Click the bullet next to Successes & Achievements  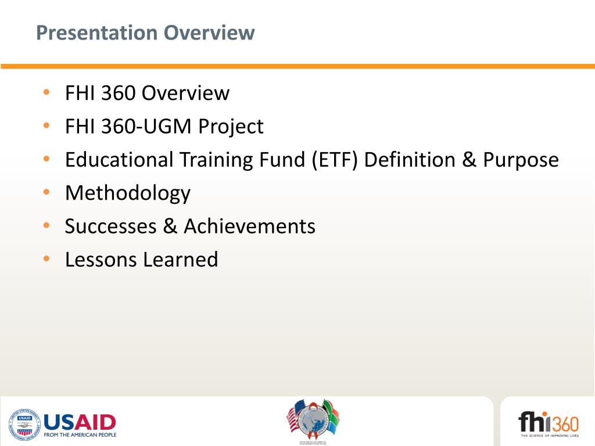[46, 226]
